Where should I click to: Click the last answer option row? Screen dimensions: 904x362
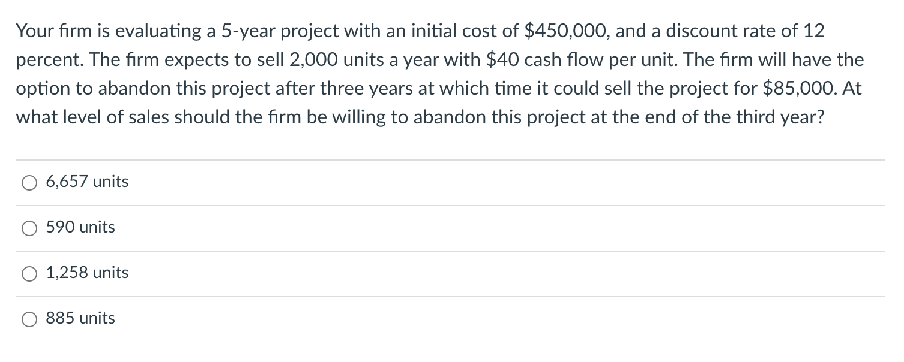pos(420,319)
